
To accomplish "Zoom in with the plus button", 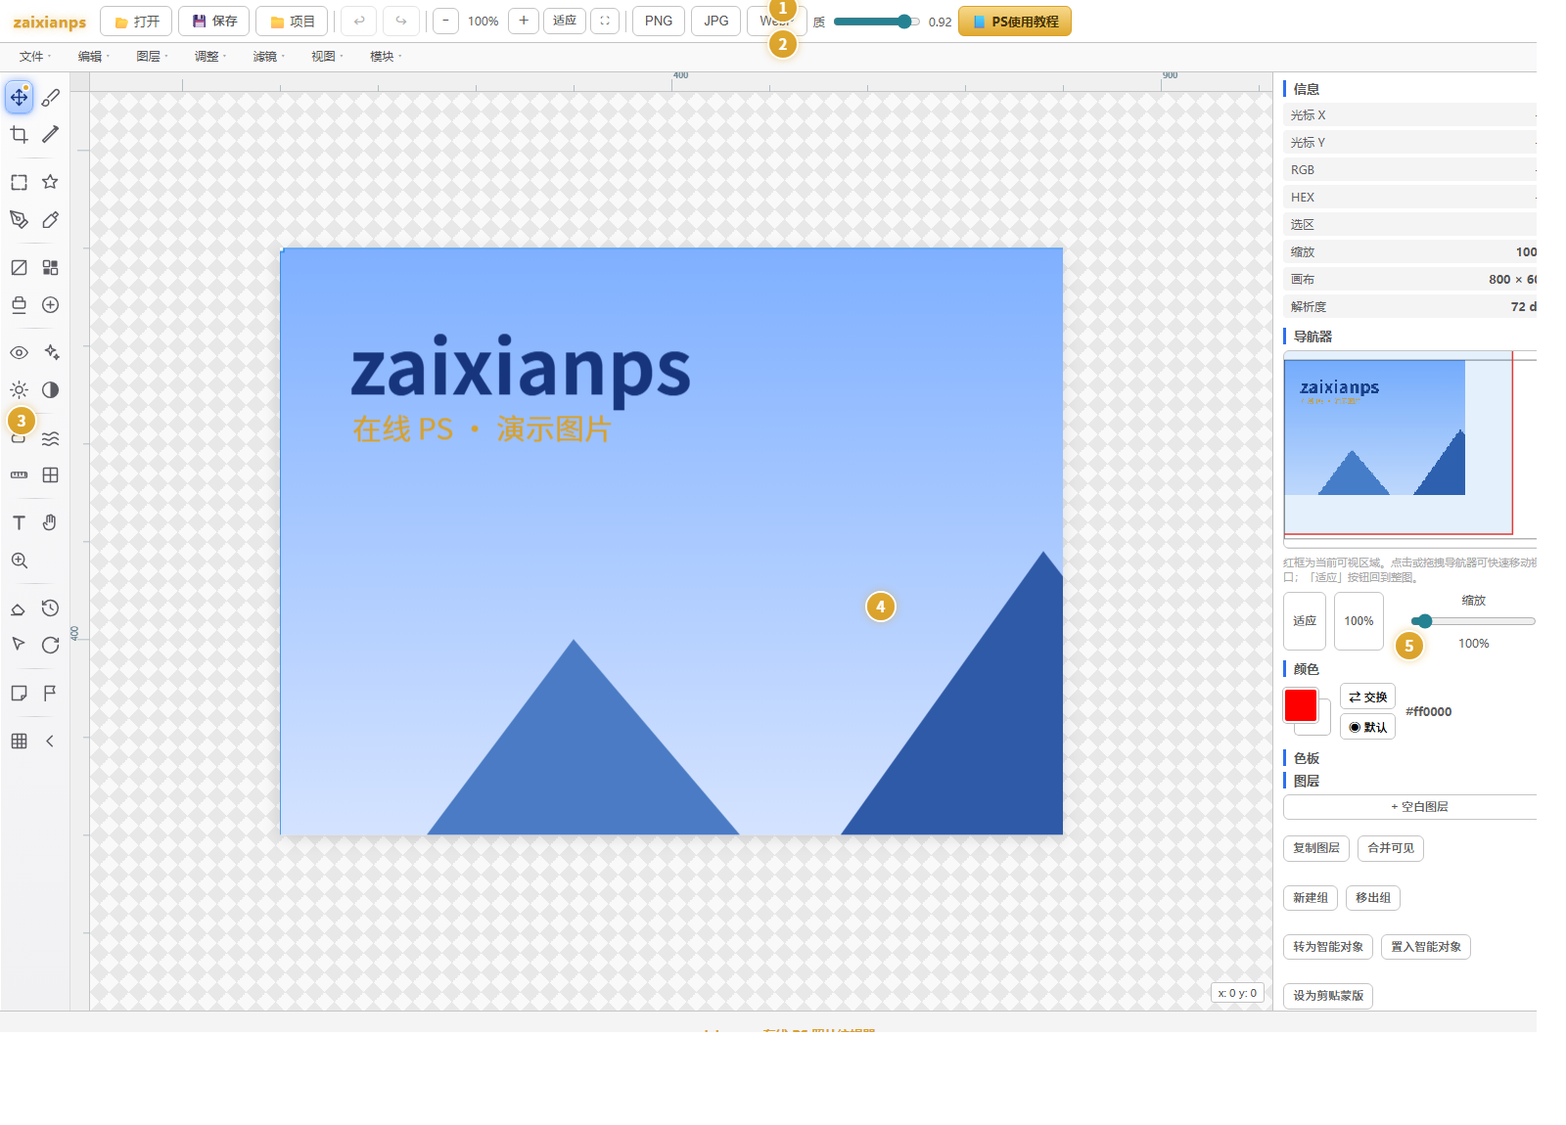I will point(524,21).
